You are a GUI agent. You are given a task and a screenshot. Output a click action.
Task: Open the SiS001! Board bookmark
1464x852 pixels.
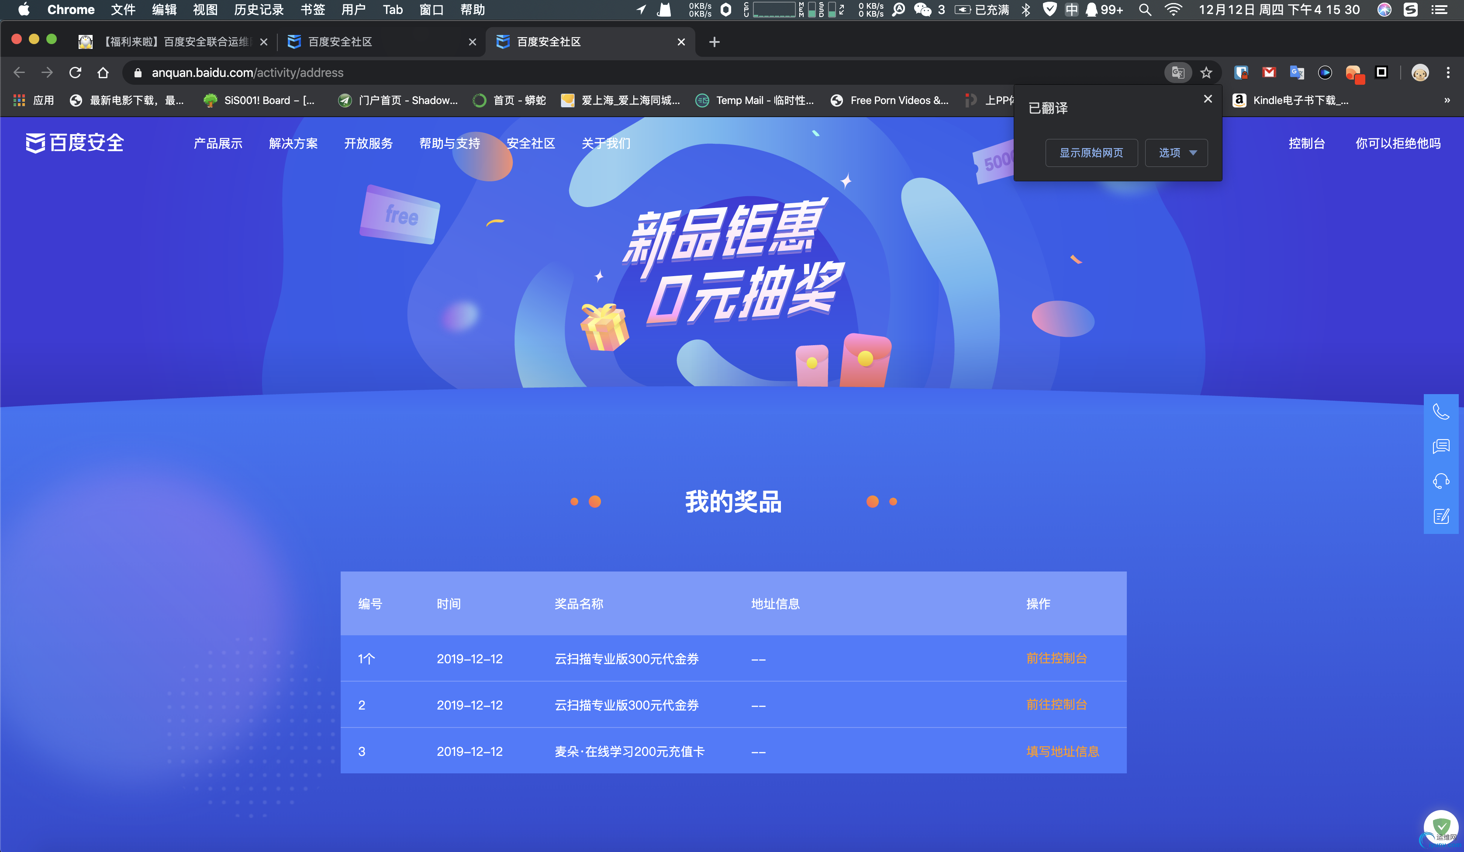(x=259, y=100)
